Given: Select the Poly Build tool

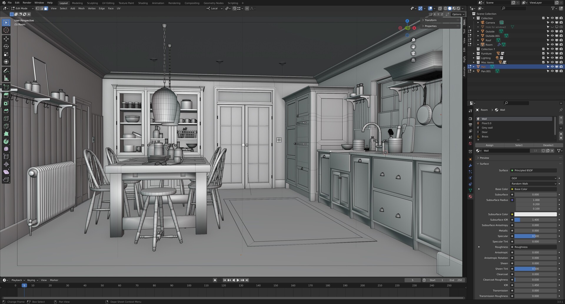Looking at the screenshot, I should 6,134.
